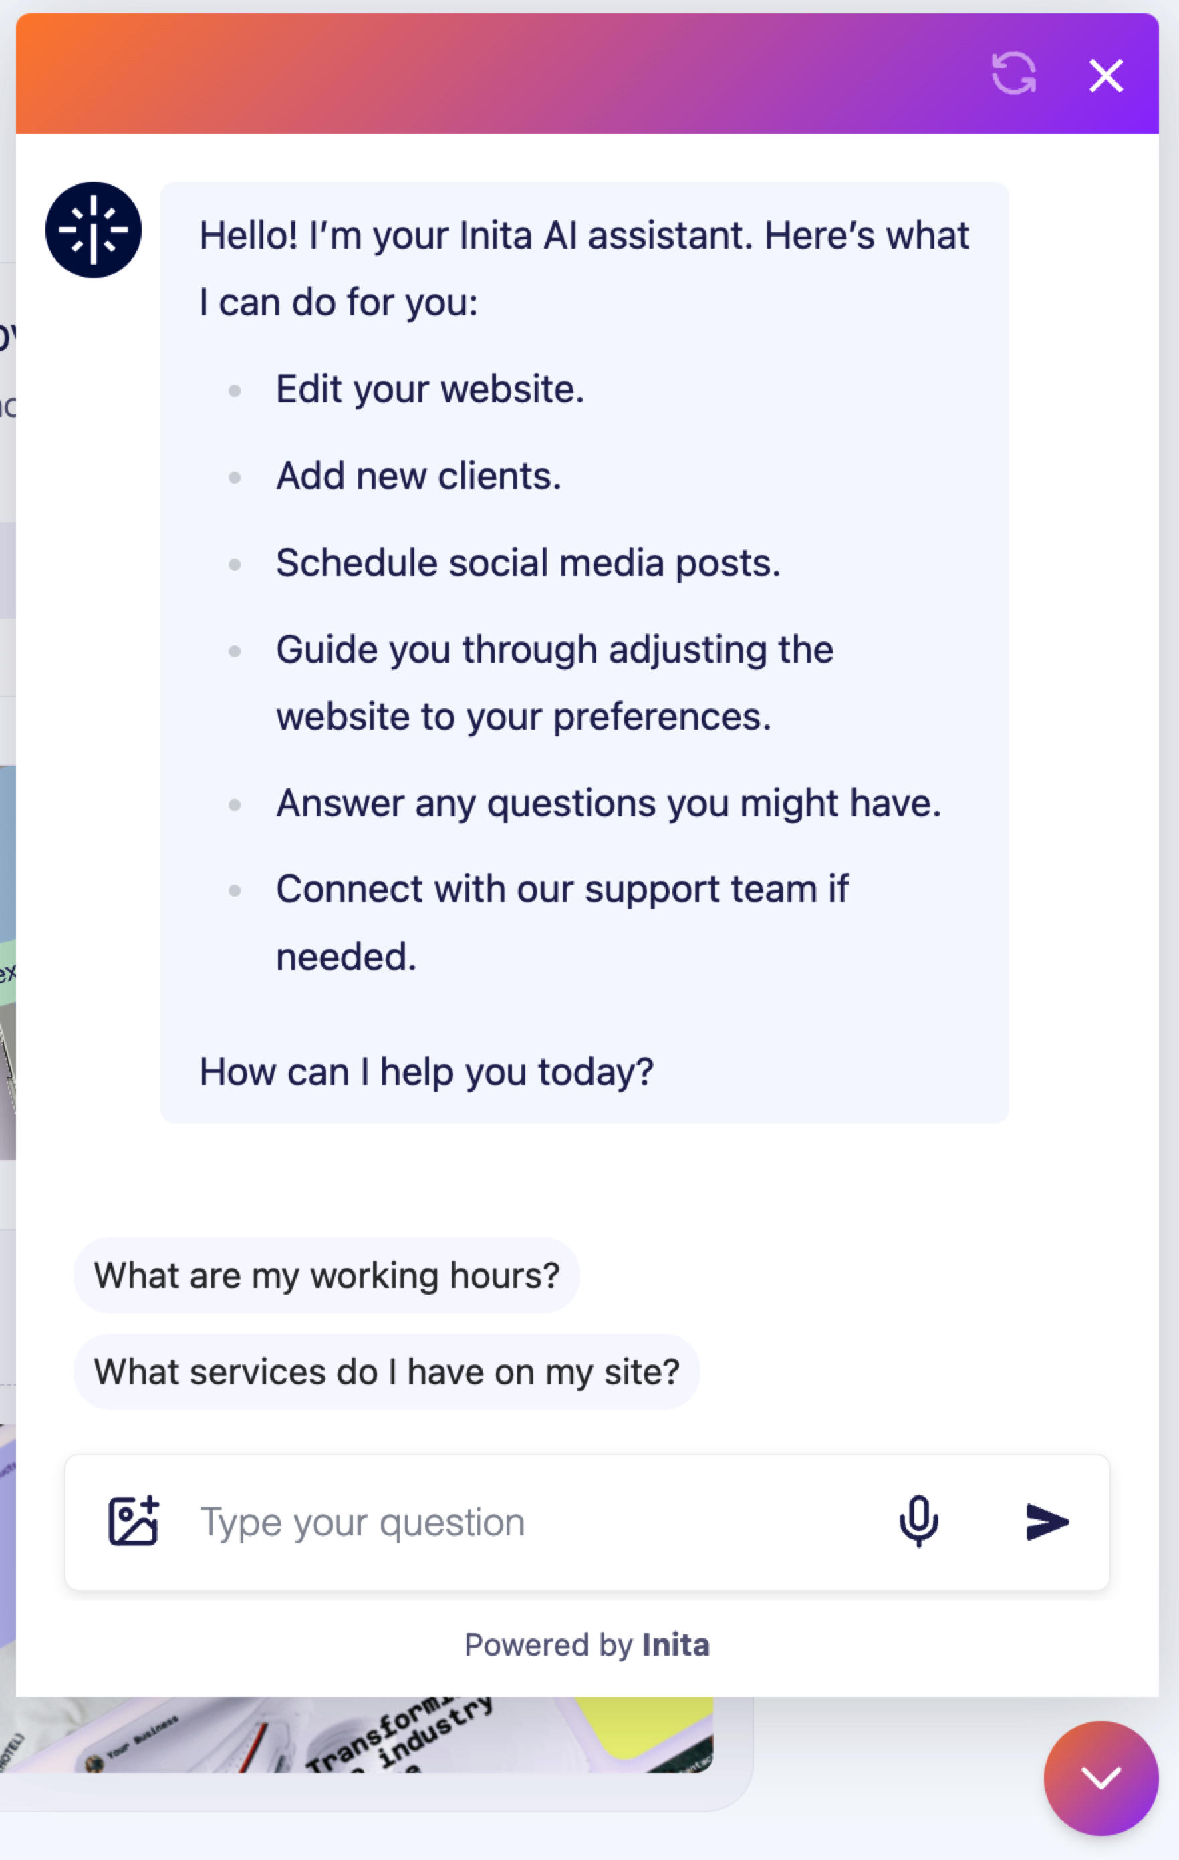Click the 'Transform industry' background thumbnail
Viewport: 1179px width, 1860px height.
[x=356, y=1734]
